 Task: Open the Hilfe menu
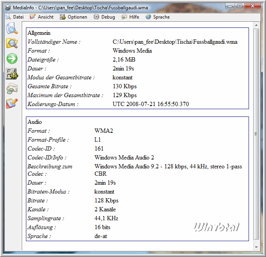130,17
